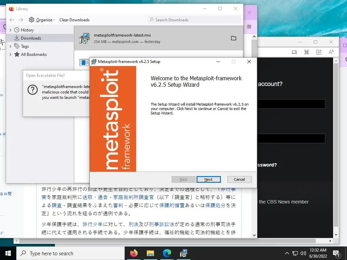Show metasploitframework-latest.msi in folder
This screenshot has width=347, height=260.
click(233, 38)
